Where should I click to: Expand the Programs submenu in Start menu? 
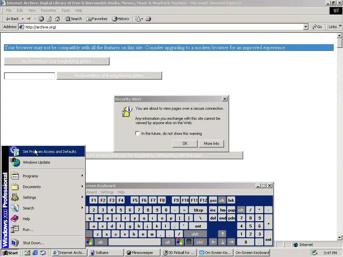click(47, 176)
